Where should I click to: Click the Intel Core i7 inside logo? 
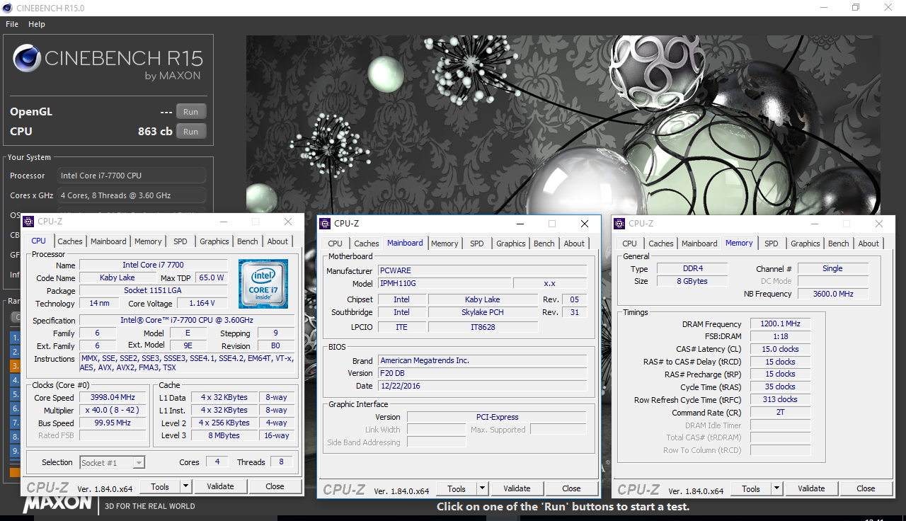[x=263, y=282]
